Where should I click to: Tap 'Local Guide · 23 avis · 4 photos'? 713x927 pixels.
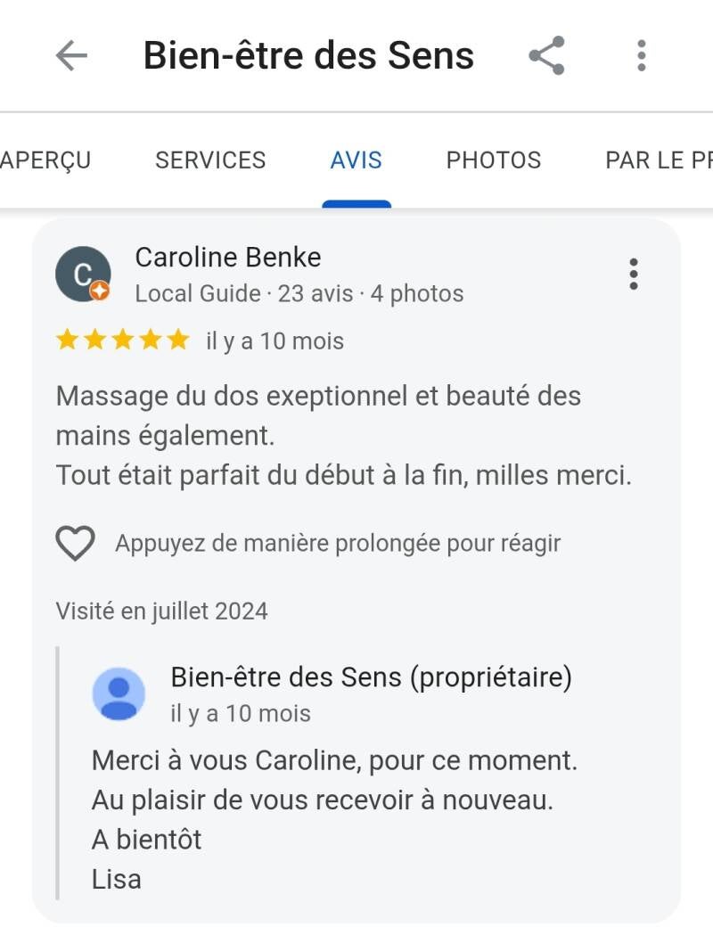click(x=299, y=293)
